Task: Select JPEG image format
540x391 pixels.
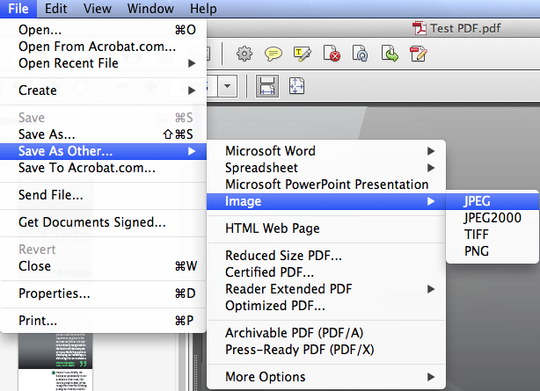Action: [x=493, y=201]
